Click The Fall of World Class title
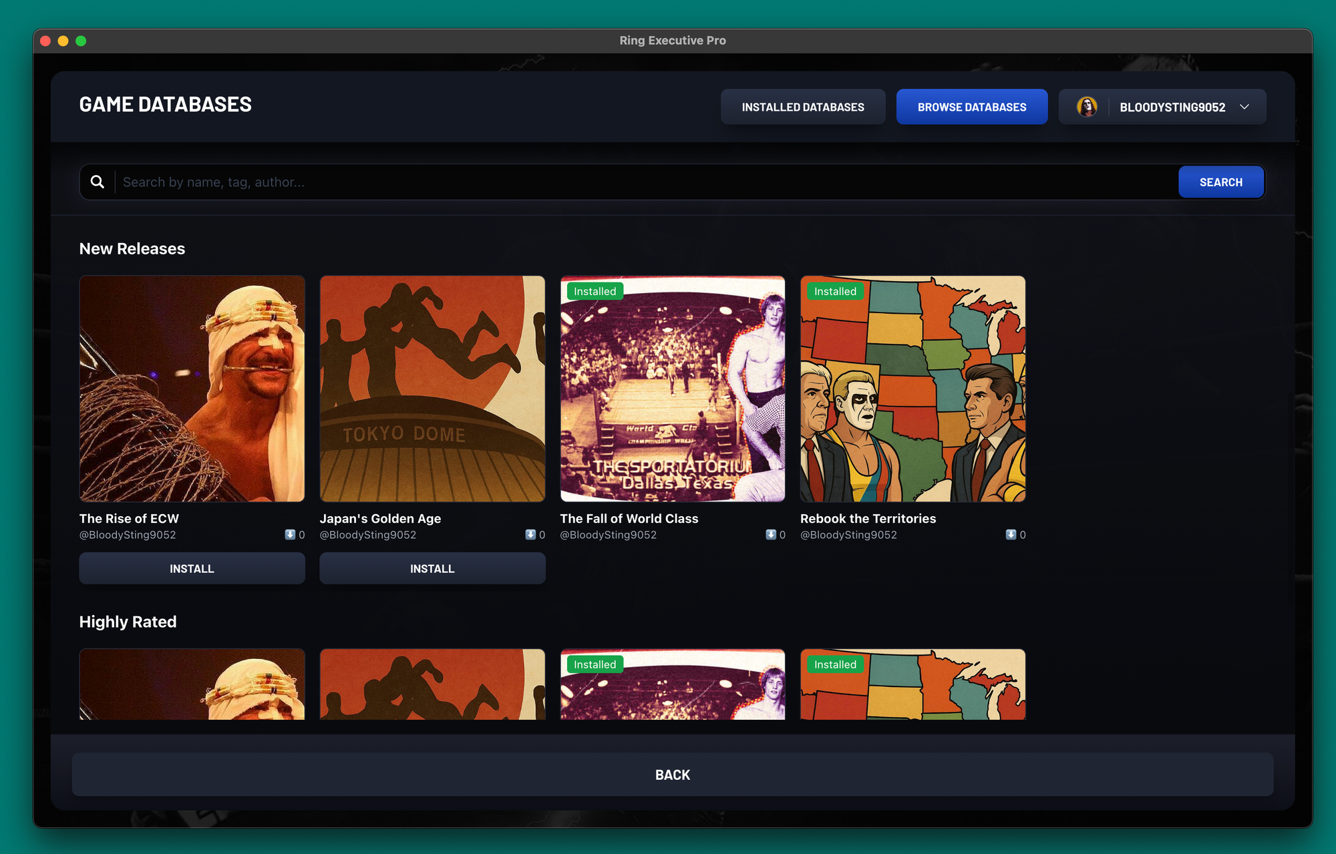Viewport: 1336px width, 854px height. pyautogui.click(x=629, y=518)
